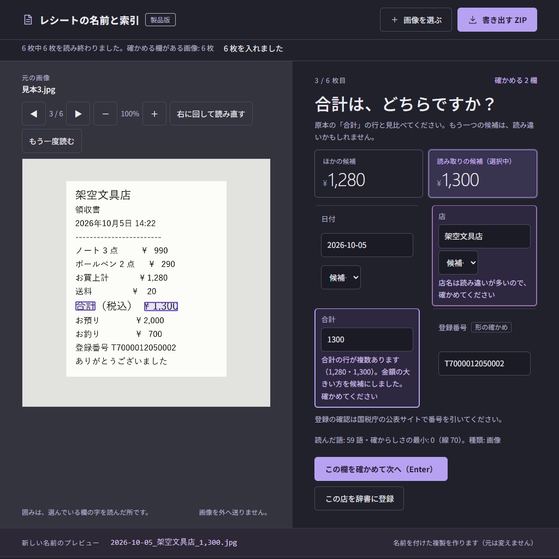Viewport: 559px width, 559px height.
Task: Click the total field showing 1300
Action: click(x=367, y=340)
